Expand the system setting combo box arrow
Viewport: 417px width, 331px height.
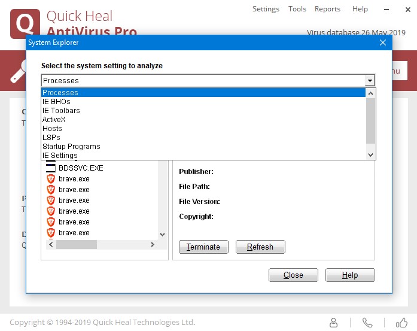click(x=370, y=80)
